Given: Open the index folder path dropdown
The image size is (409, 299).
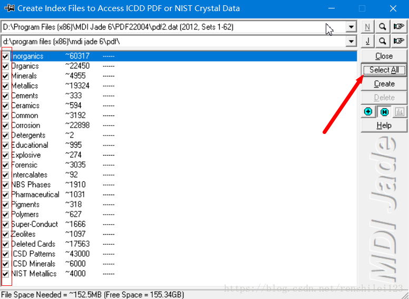Looking at the screenshot, I should pos(351,41).
